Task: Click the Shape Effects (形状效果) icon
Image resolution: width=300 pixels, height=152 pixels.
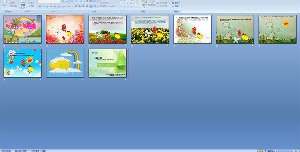Action: (163, 6)
